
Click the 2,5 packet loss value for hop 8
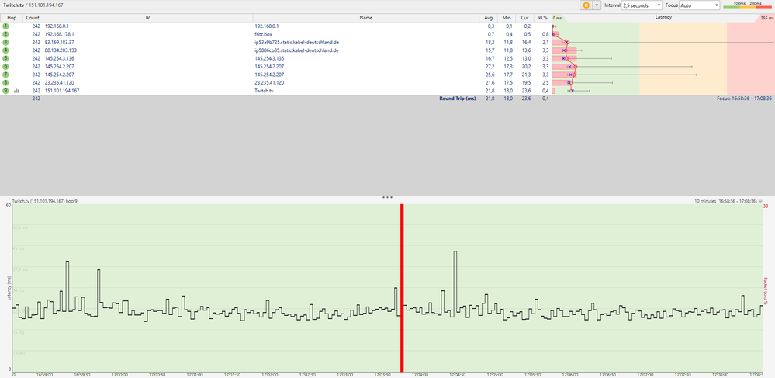pos(545,82)
